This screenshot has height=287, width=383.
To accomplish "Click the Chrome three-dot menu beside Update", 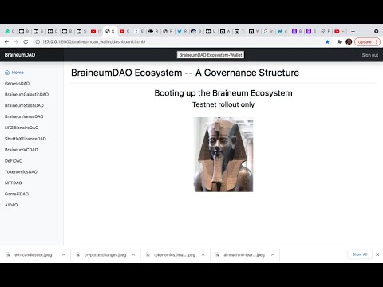I will [377, 42].
